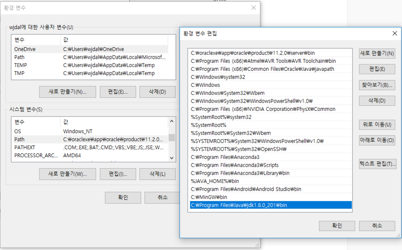Close the 환경 변수 편집 dialog
This screenshot has width=402, height=250.
point(395,34)
